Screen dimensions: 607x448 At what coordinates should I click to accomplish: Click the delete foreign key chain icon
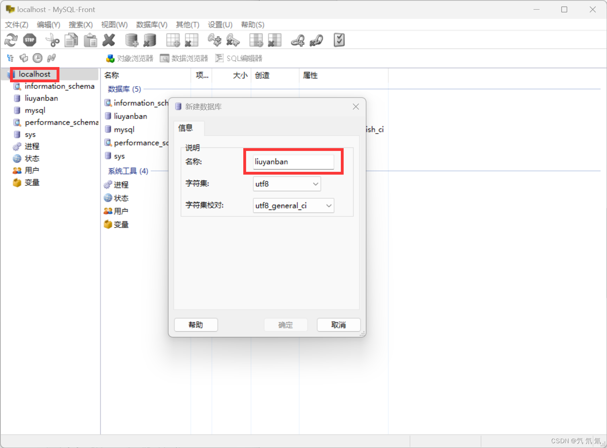316,40
